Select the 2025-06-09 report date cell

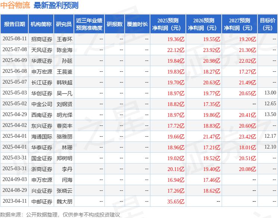[x=15, y=60]
